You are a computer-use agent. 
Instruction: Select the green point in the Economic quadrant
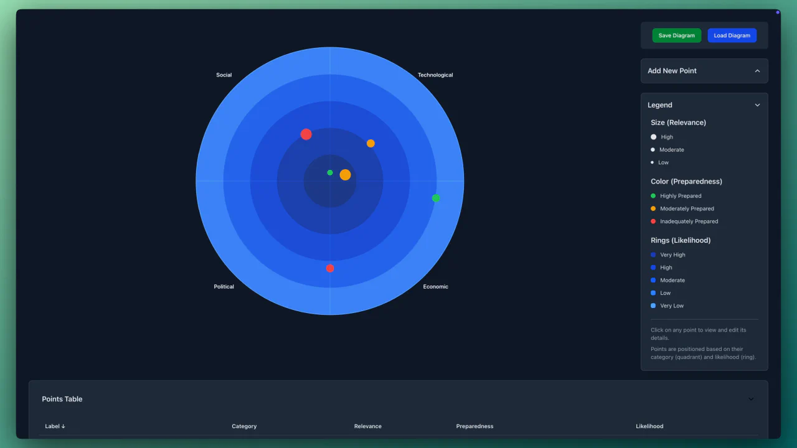click(x=436, y=198)
